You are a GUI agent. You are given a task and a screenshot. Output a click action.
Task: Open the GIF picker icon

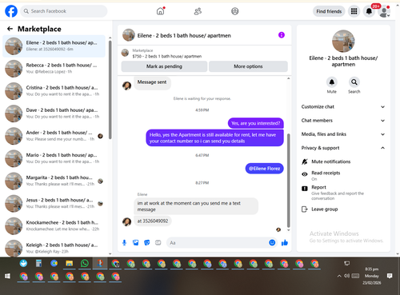coord(158,242)
